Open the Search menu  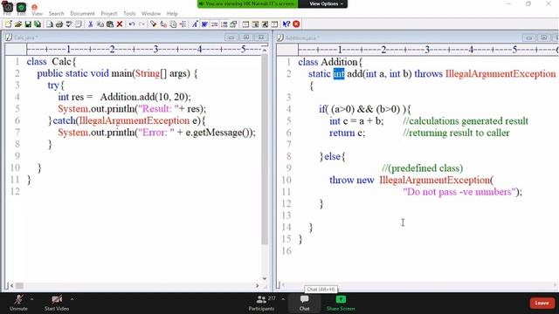(x=56, y=14)
